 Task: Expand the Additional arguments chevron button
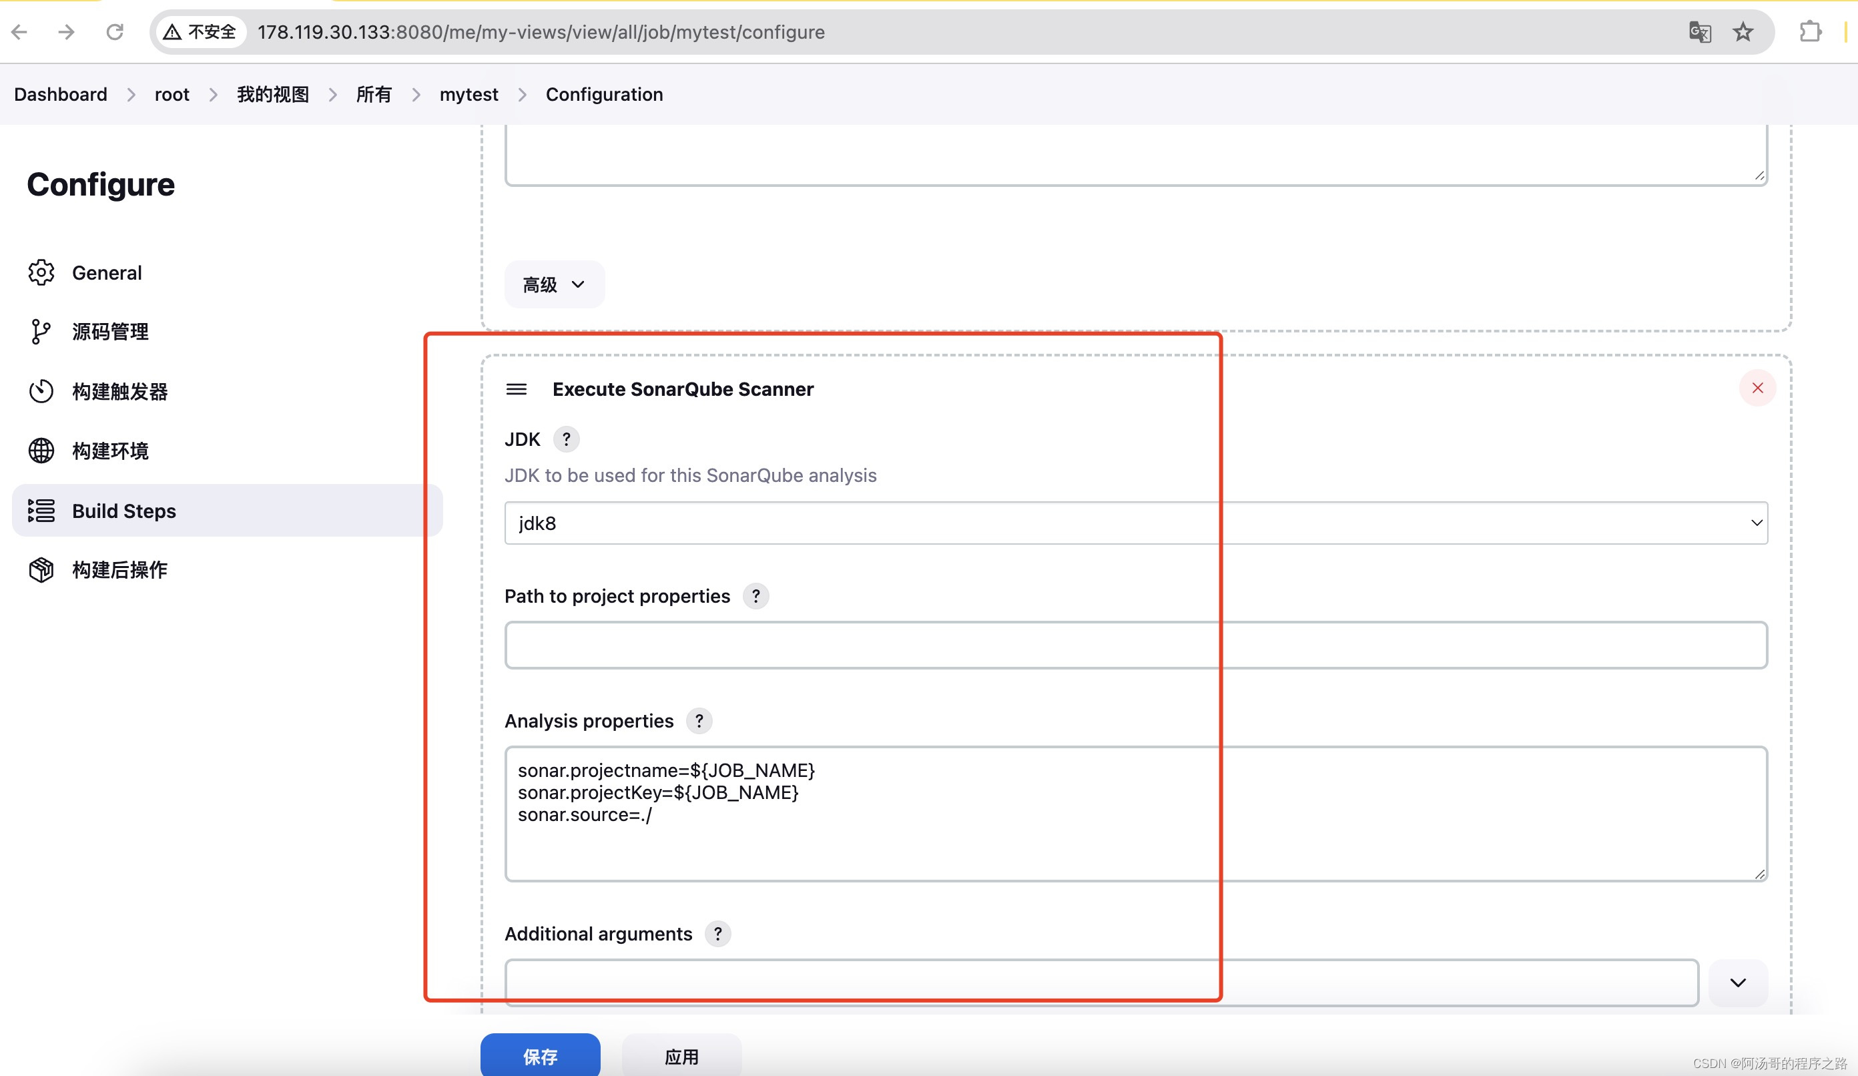coord(1738,983)
